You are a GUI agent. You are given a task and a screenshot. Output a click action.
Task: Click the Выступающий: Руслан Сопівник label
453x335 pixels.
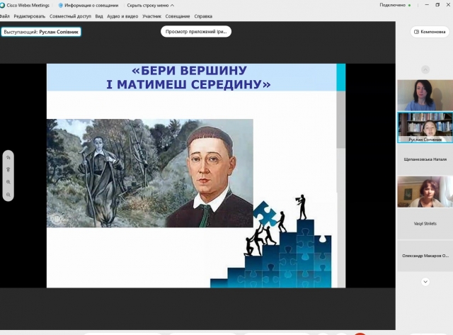[41, 32]
